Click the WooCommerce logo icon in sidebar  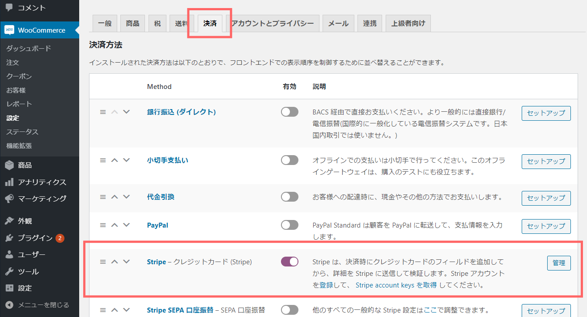(x=9, y=30)
